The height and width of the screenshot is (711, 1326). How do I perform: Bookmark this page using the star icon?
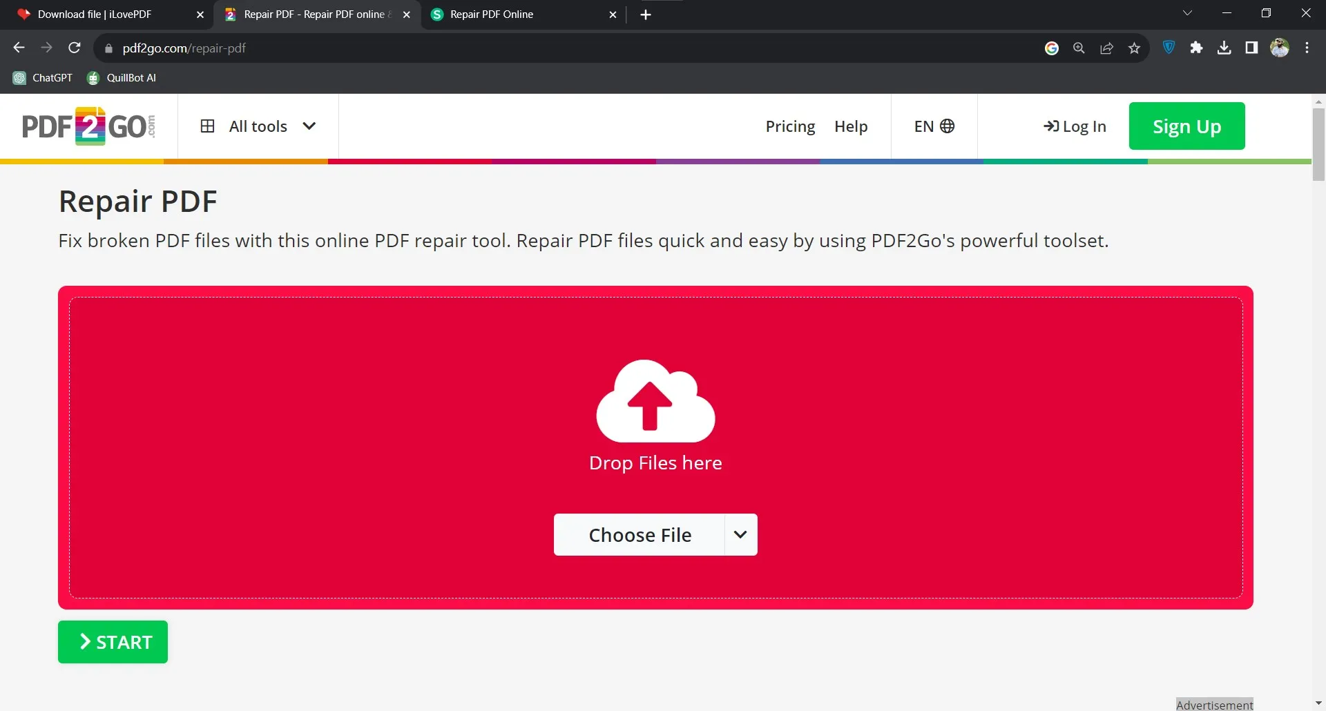(1134, 48)
